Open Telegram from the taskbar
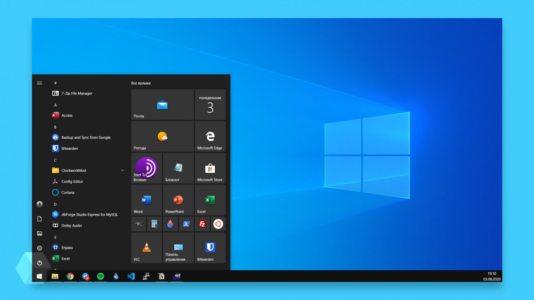 85,276
